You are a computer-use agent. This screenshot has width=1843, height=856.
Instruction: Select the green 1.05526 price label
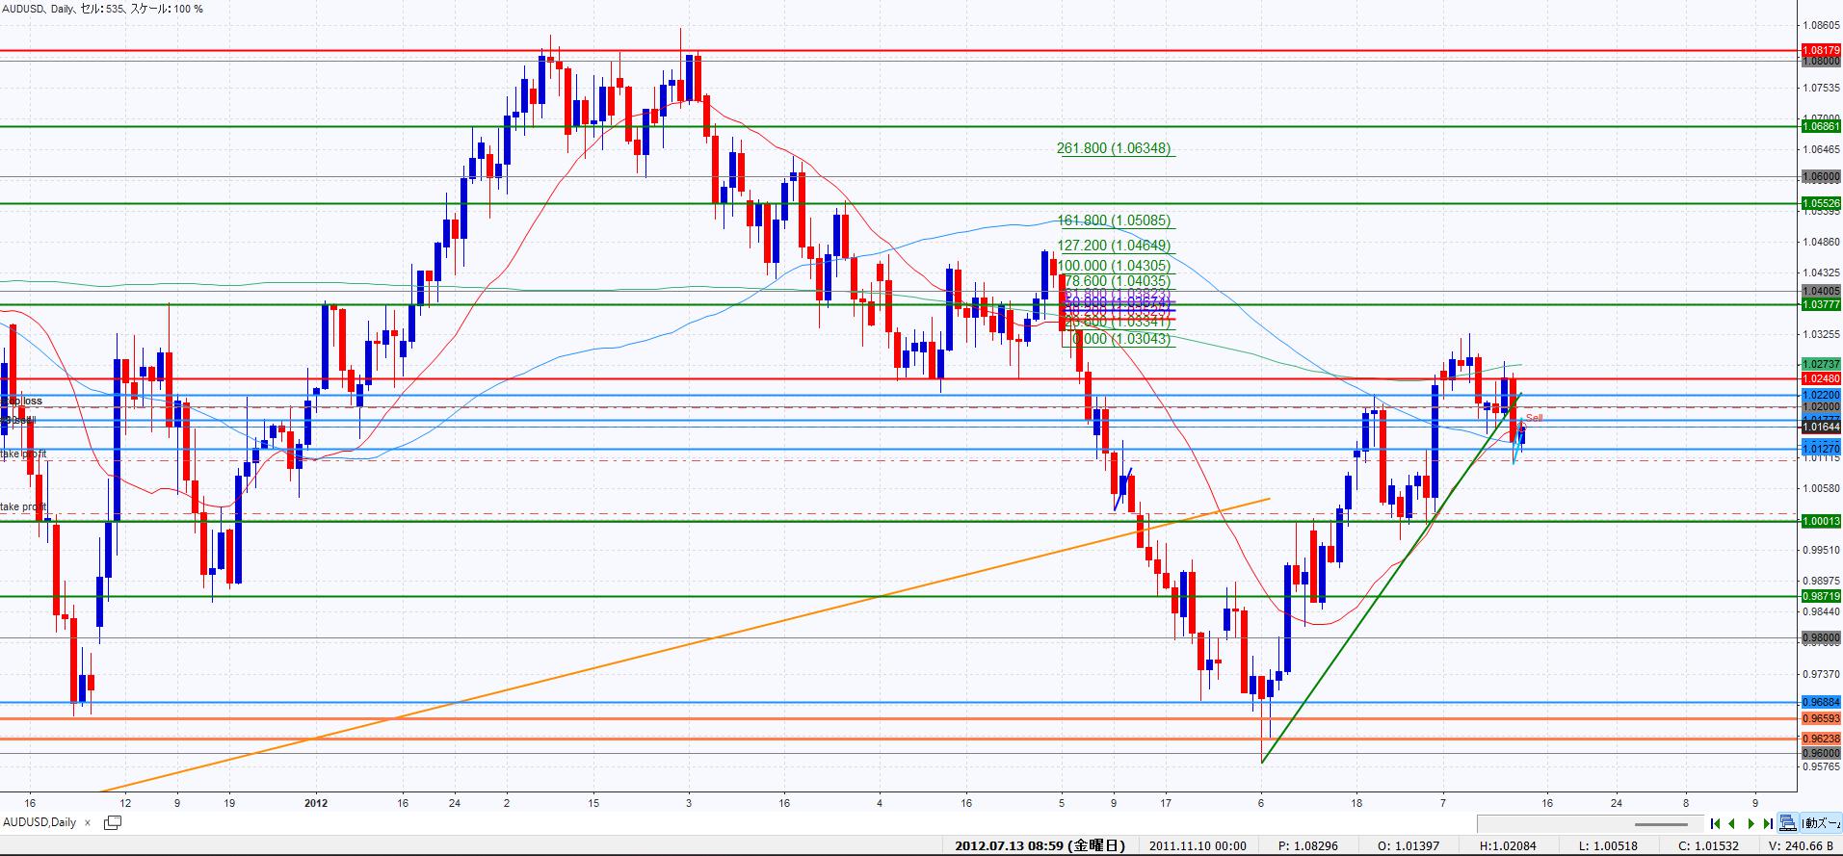(1820, 203)
